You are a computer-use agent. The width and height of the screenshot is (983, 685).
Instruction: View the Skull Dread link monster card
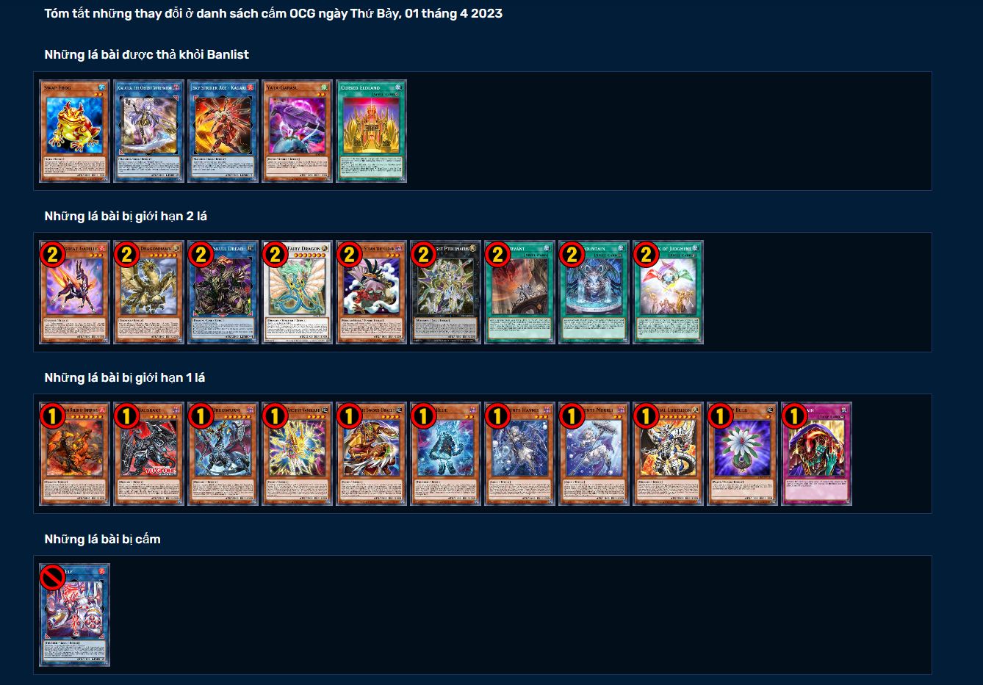223,292
